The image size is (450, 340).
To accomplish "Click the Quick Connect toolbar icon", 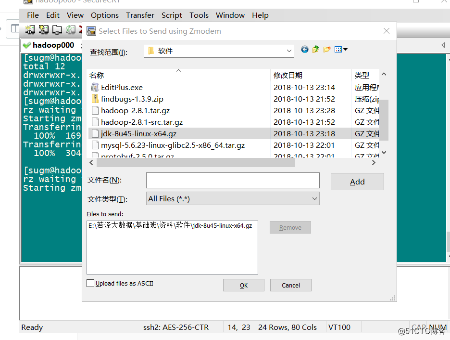I will tap(44, 29).
